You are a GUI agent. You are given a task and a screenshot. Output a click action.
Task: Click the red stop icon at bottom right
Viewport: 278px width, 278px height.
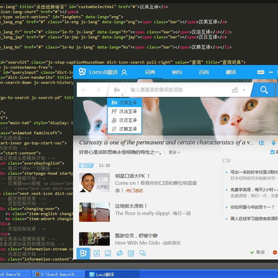pos(275,252)
